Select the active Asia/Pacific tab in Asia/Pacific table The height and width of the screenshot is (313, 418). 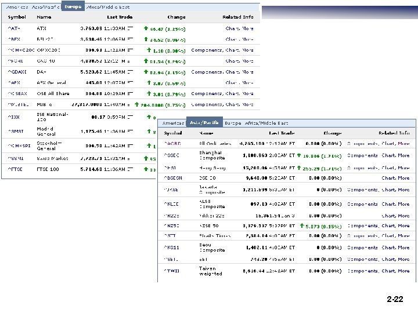204,122
